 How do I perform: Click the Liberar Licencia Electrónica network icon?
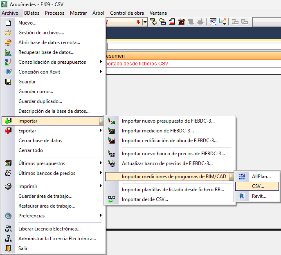[x=8, y=229]
